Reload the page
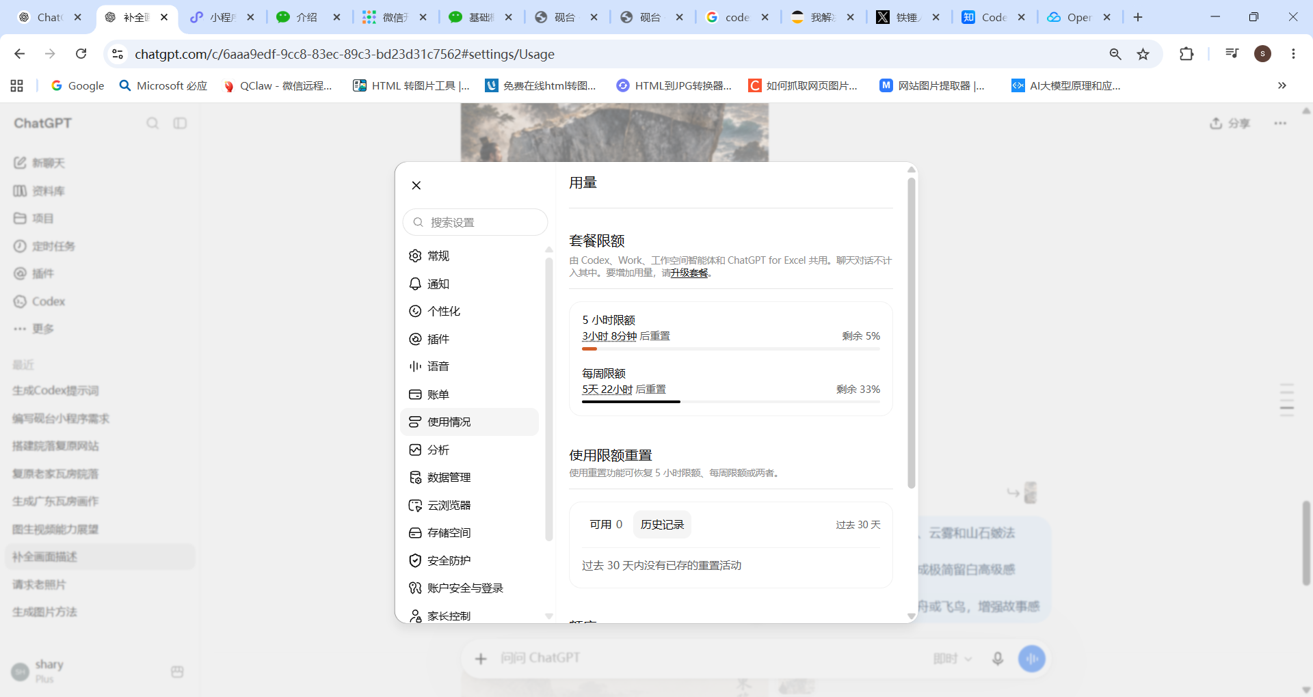The height and width of the screenshot is (697, 1313). tap(81, 54)
